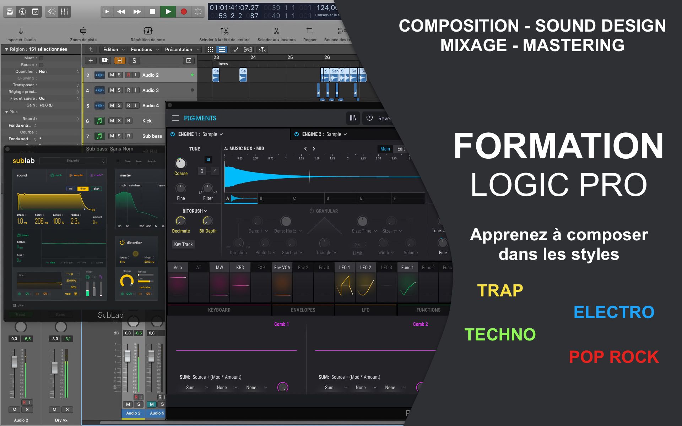Switch to the Edit sample tab
This screenshot has height=426, width=682.
tap(401, 149)
